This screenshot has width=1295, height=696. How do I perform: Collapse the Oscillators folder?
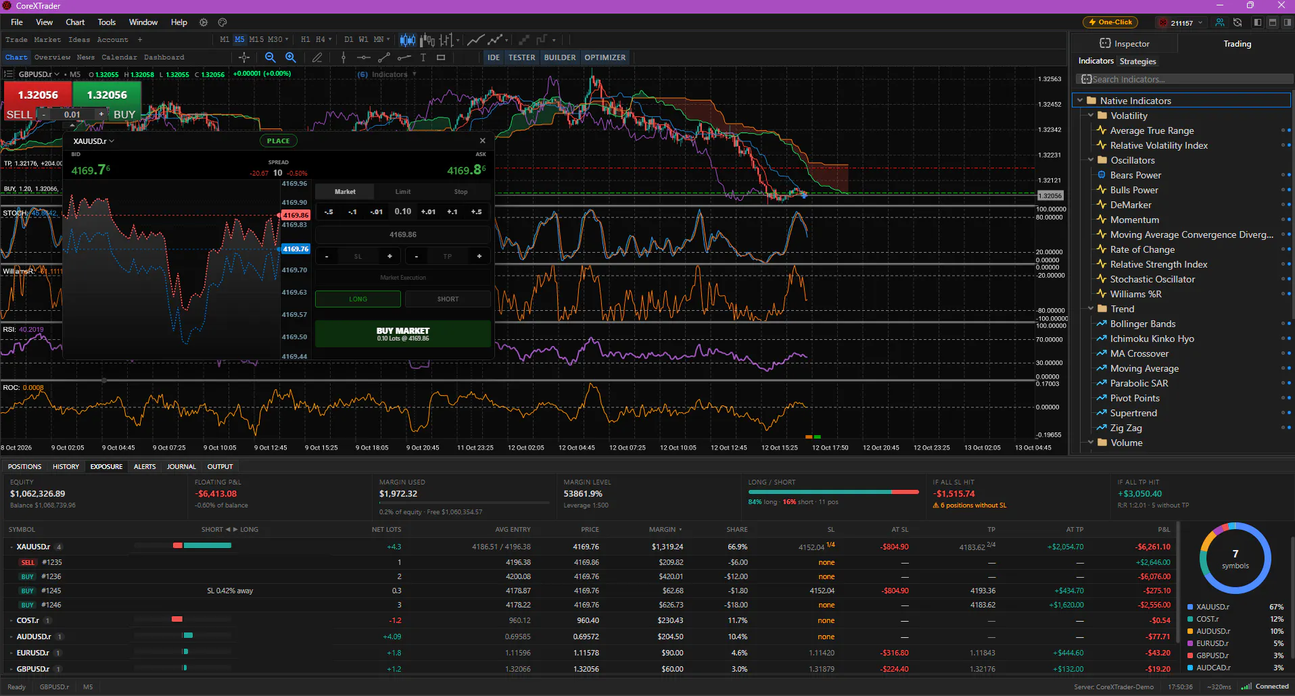tap(1091, 160)
